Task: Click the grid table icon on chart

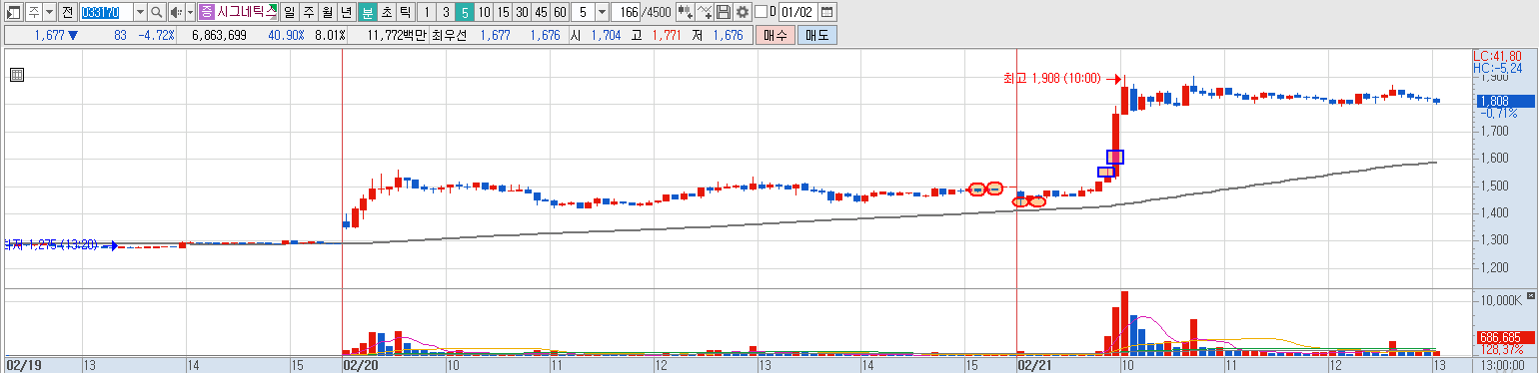Action: [16, 74]
